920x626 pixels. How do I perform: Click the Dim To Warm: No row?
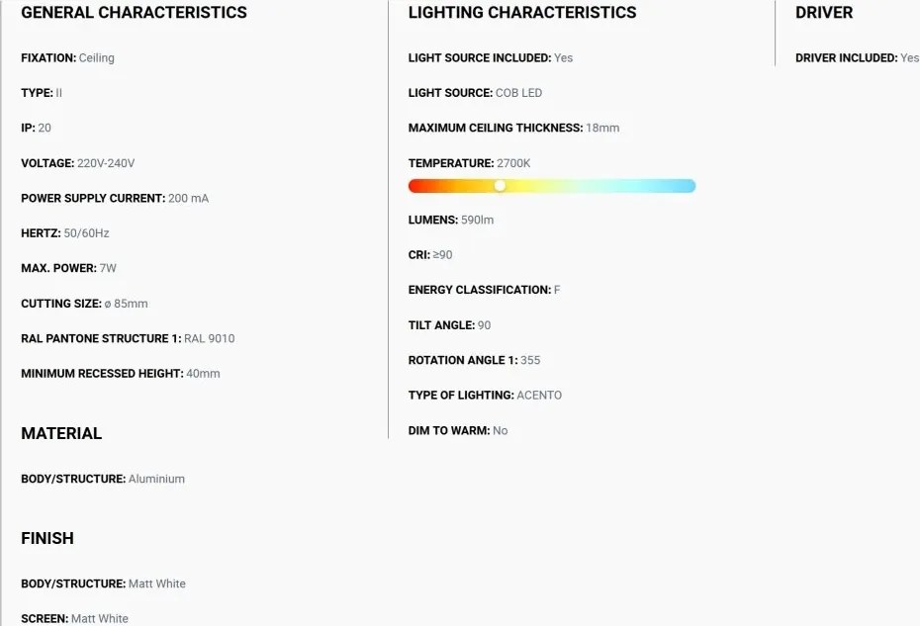click(458, 430)
